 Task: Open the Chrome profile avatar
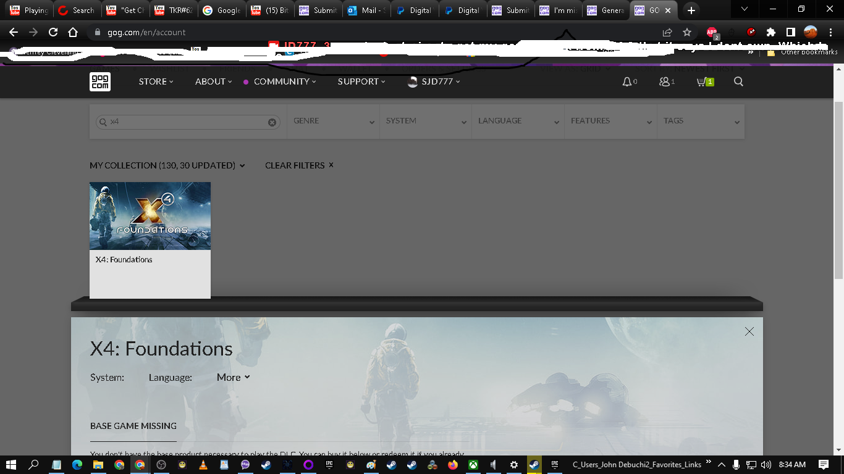[810, 32]
